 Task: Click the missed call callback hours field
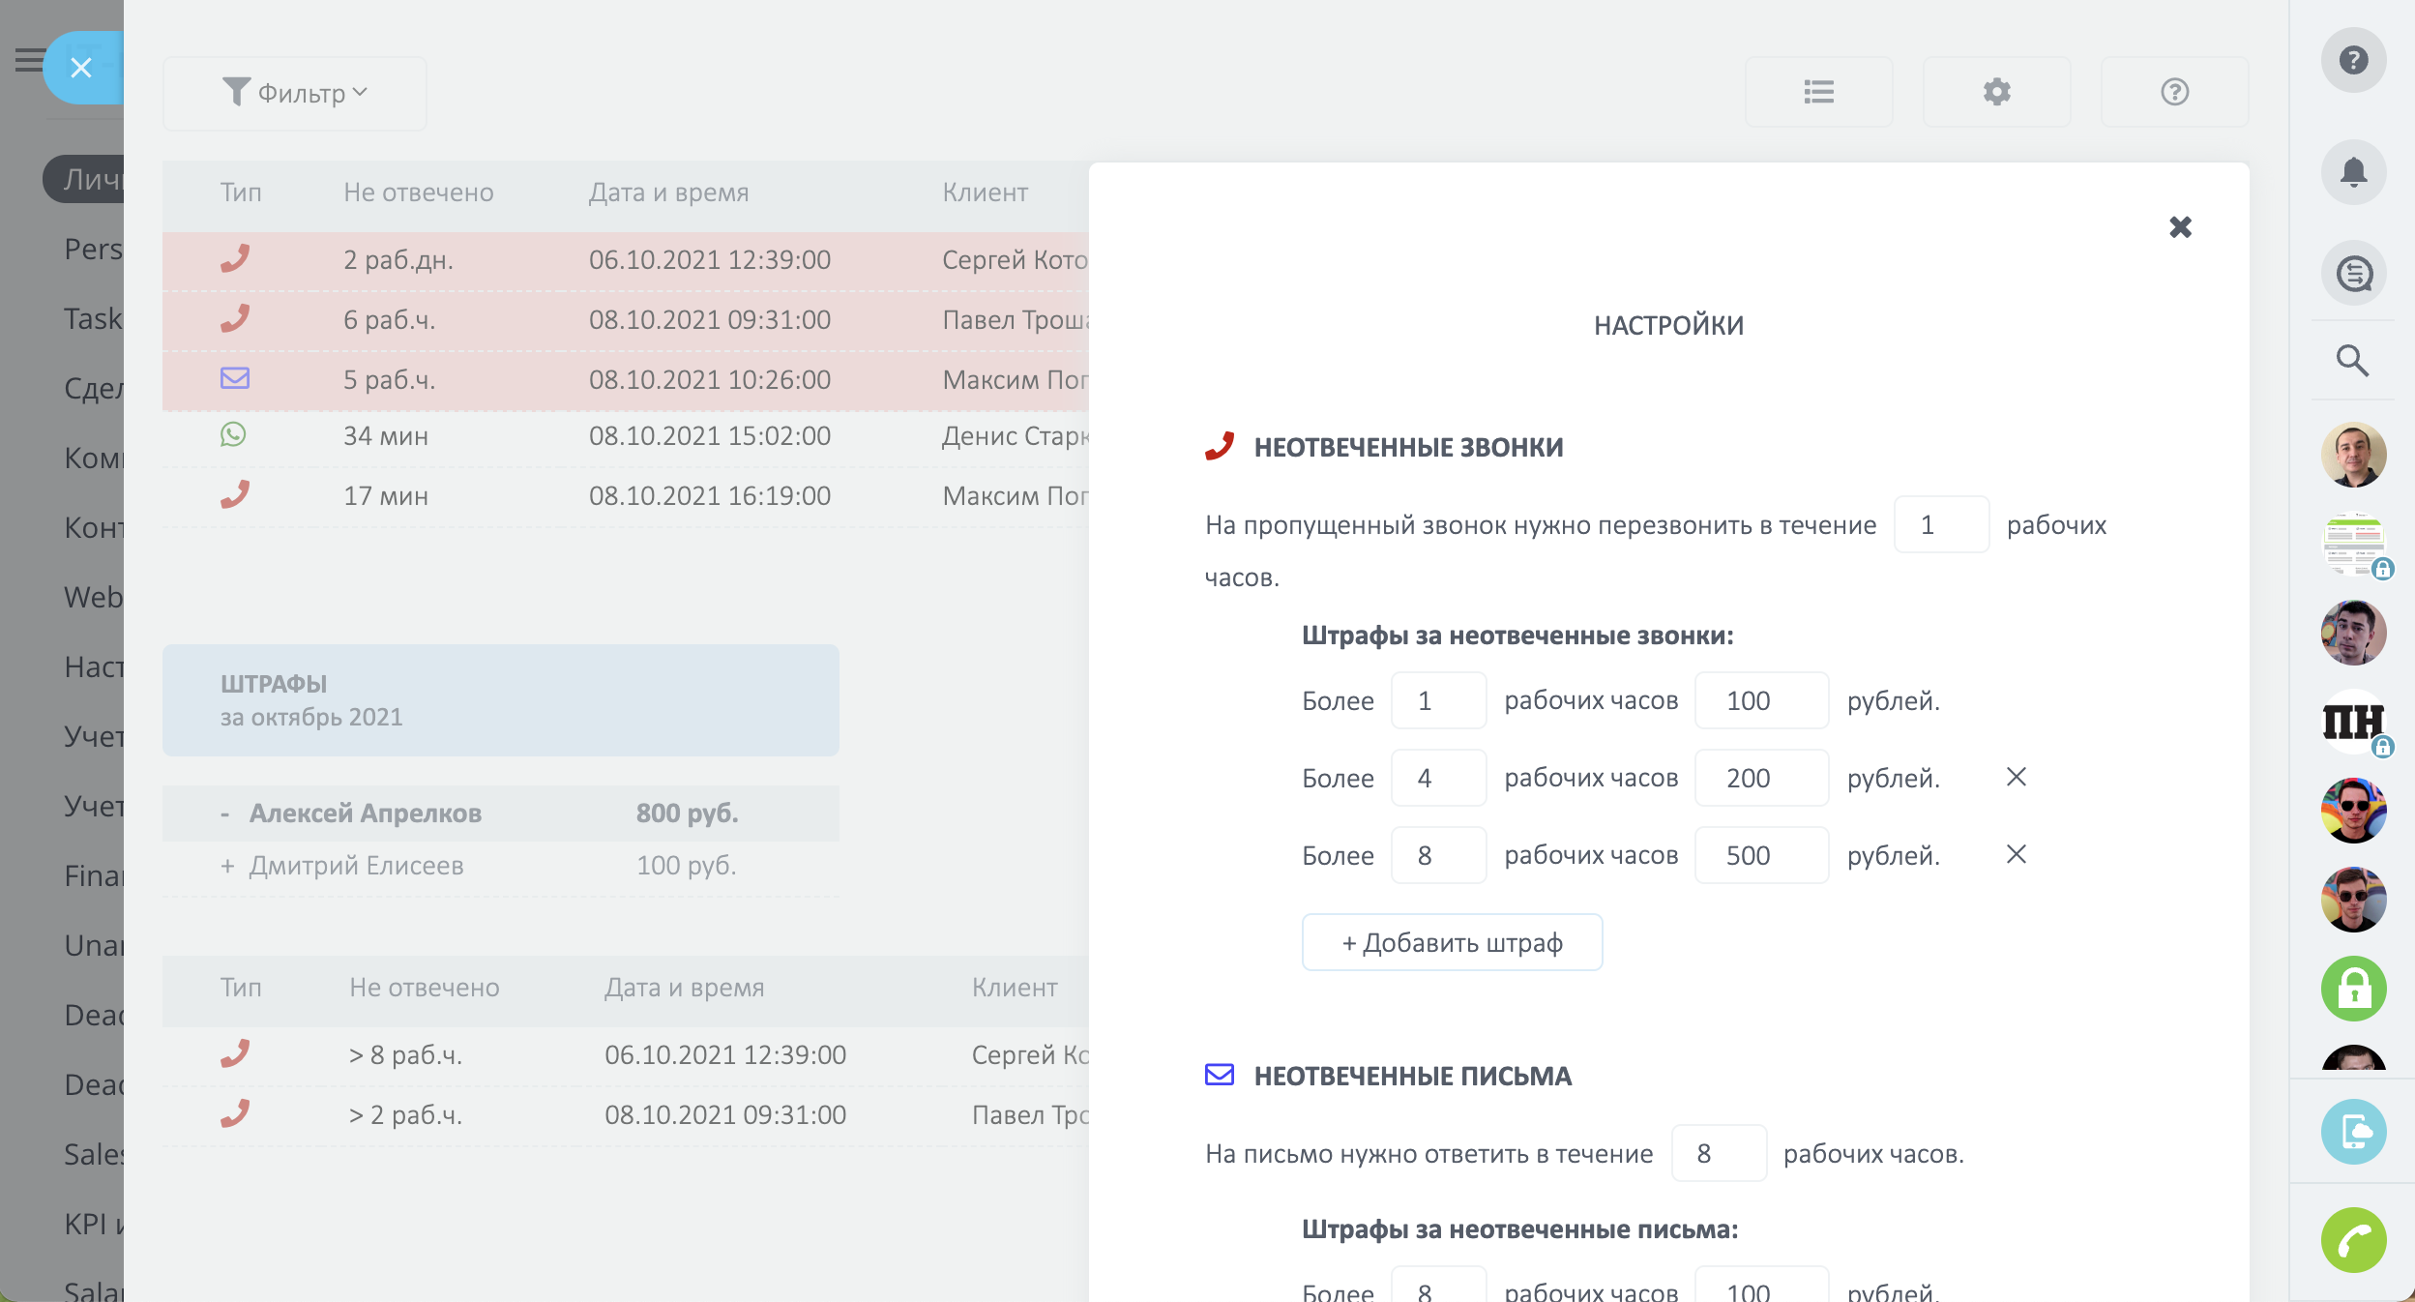point(1940,525)
